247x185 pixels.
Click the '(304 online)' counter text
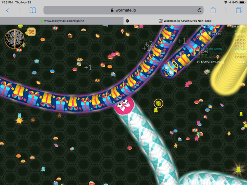tap(238, 27)
